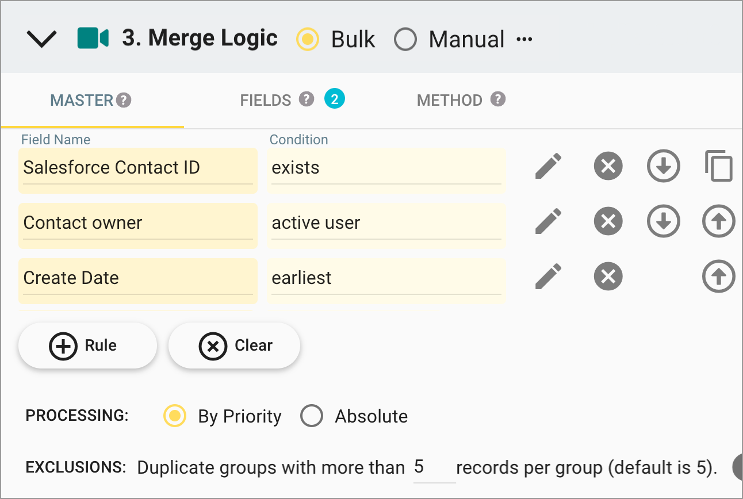The height and width of the screenshot is (499, 743).
Task: Move the Contact owner rule down
Action: click(x=663, y=221)
